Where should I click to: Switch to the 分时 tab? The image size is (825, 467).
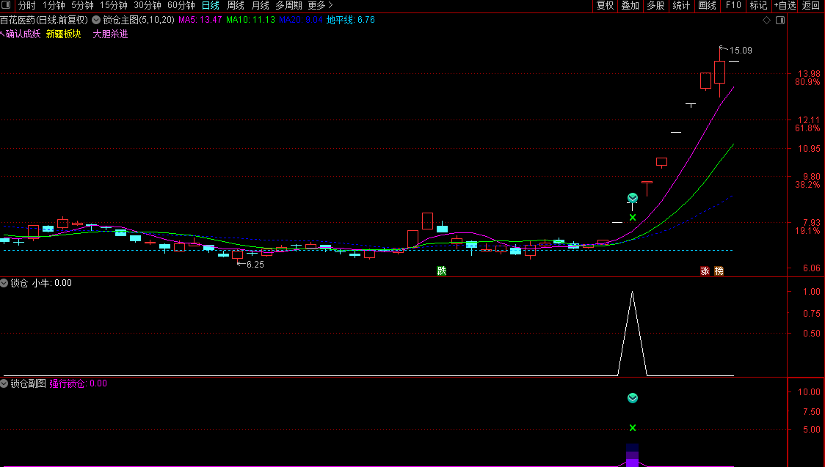(x=27, y=5)
